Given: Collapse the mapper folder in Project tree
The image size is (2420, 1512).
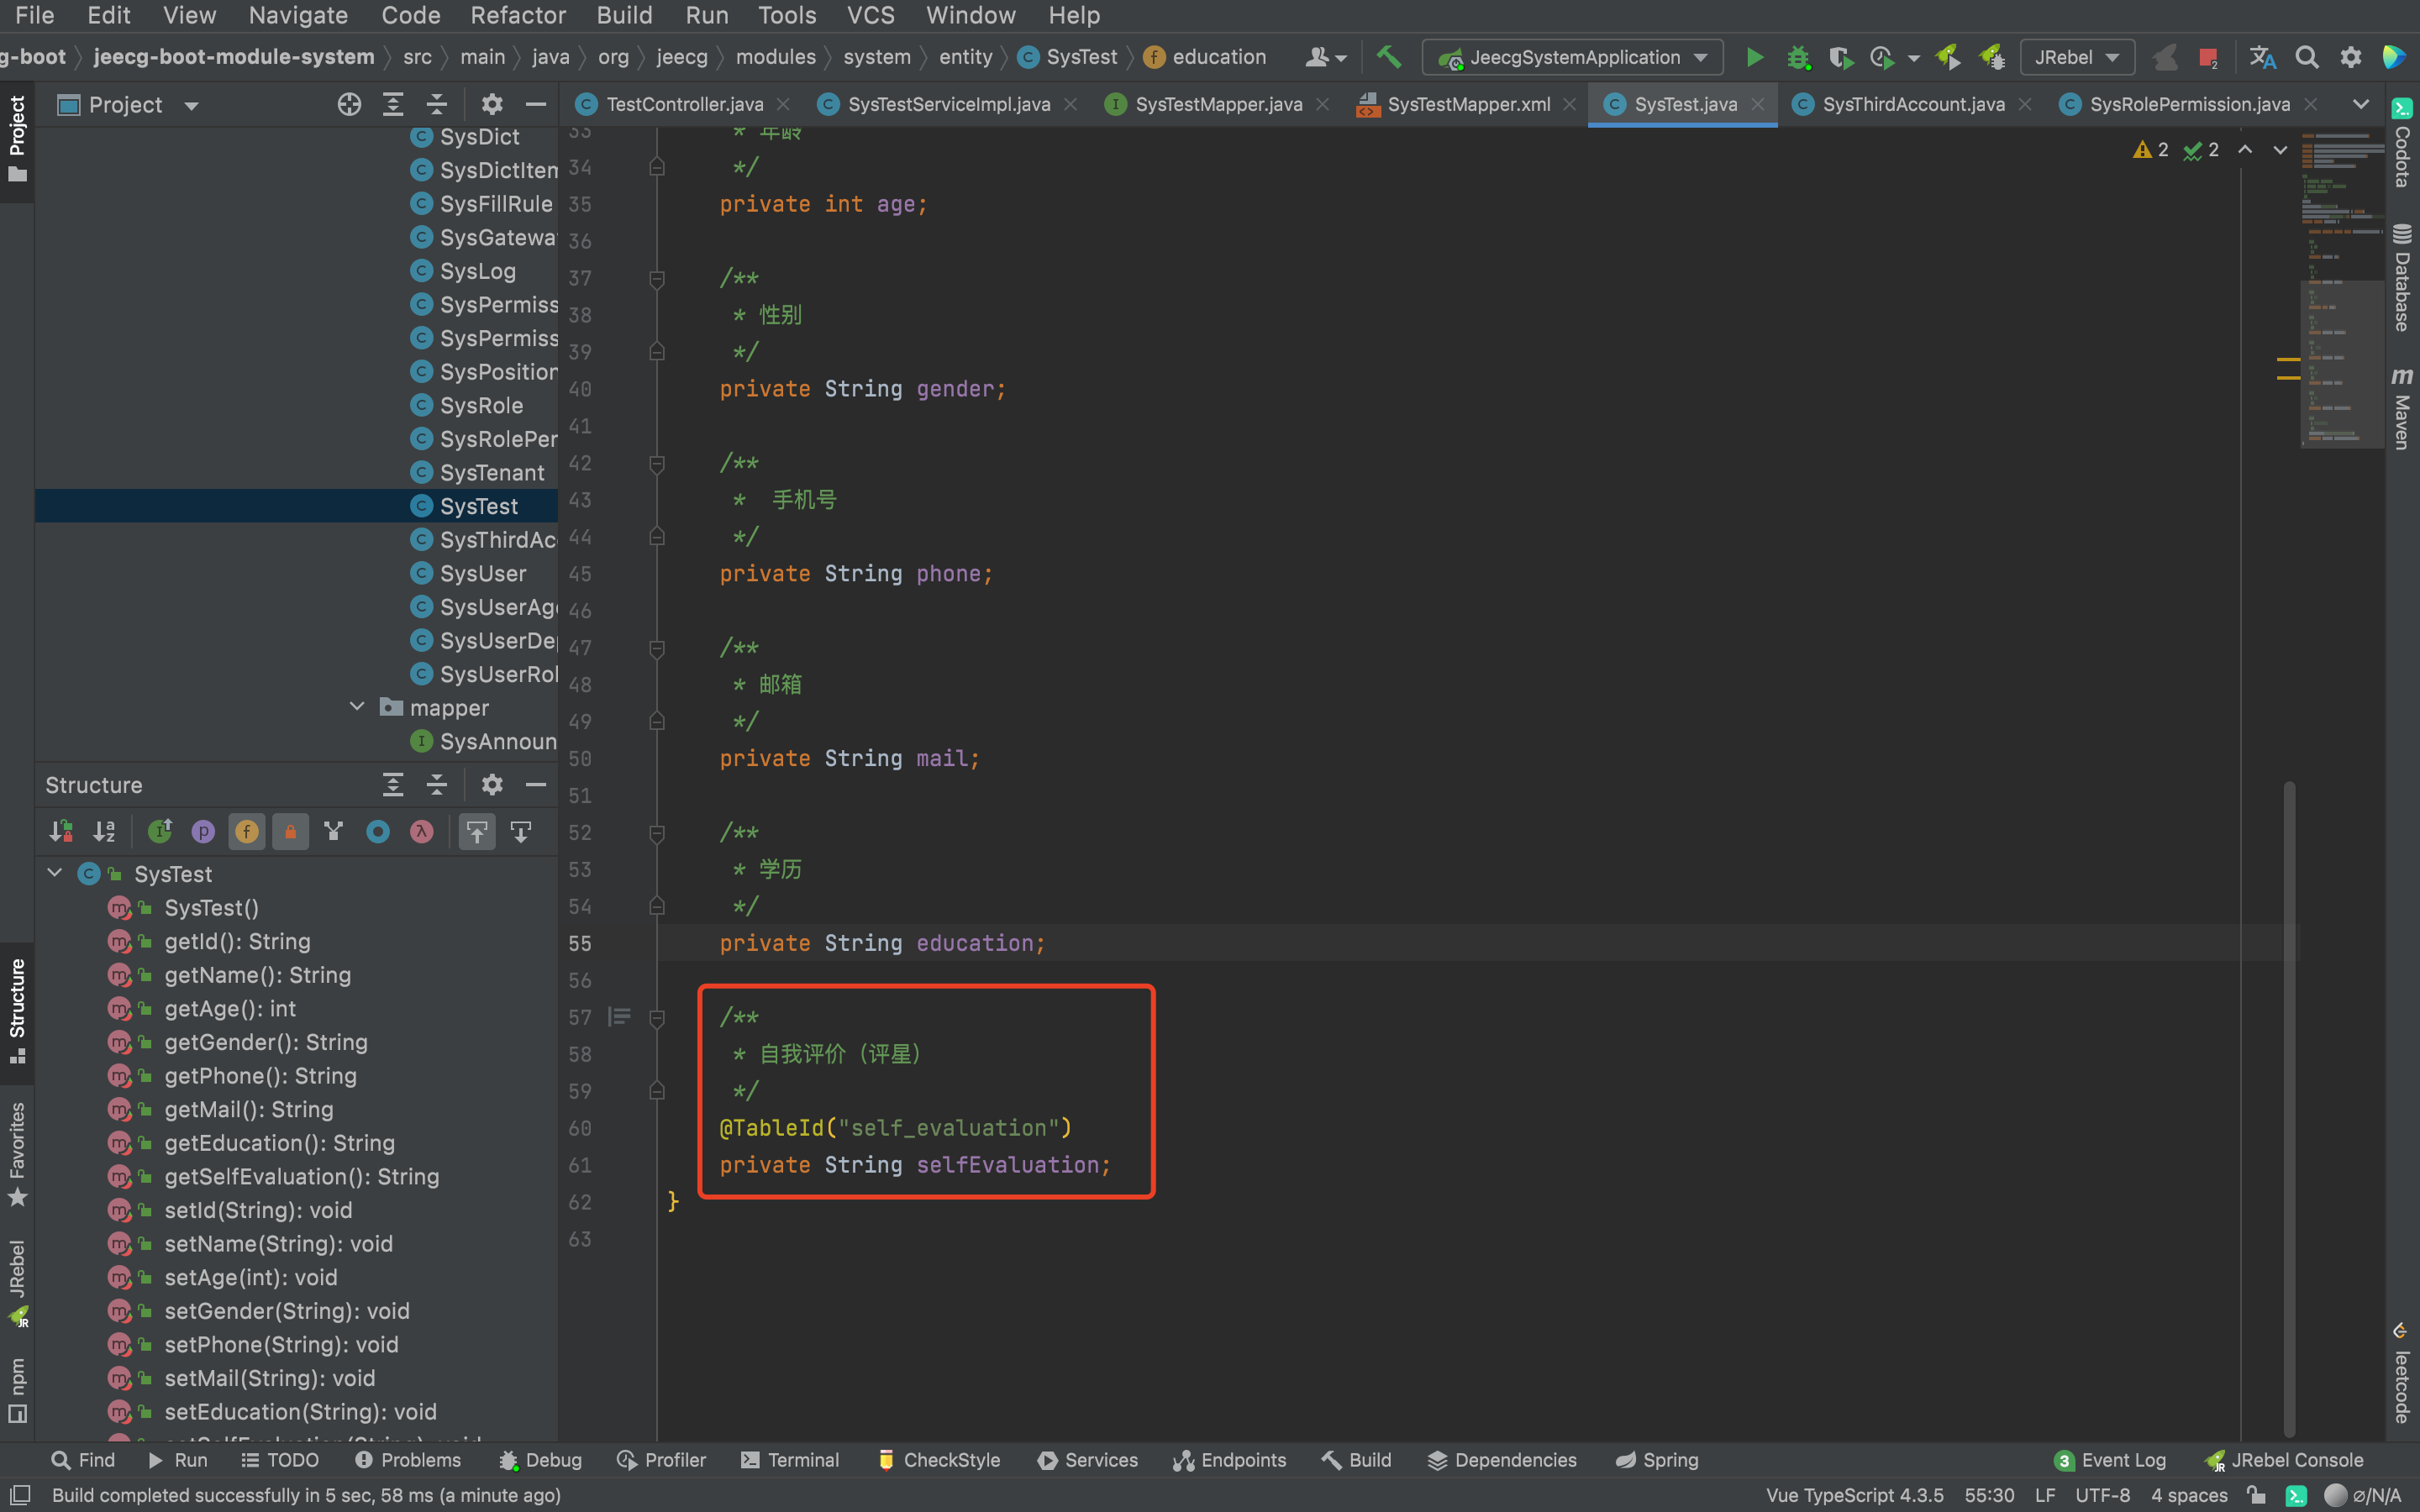Looking at the screenshot, I should pyautogui.click(x=357, y=707).
